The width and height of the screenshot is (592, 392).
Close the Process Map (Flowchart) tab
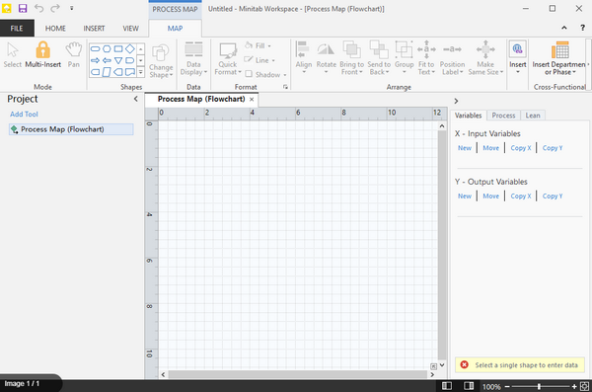pos(252,100)
